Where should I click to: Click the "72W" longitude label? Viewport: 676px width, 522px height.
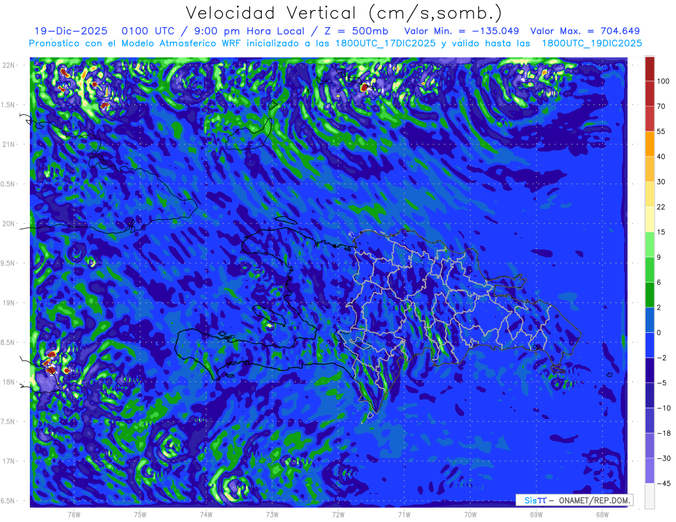[338, 515]
